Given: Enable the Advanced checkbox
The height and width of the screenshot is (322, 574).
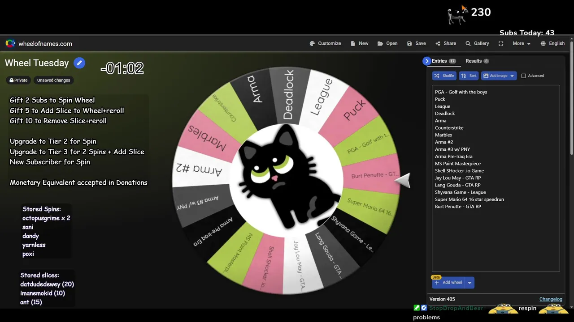Looking at the screenshot, I should click(x=523, y=76).
